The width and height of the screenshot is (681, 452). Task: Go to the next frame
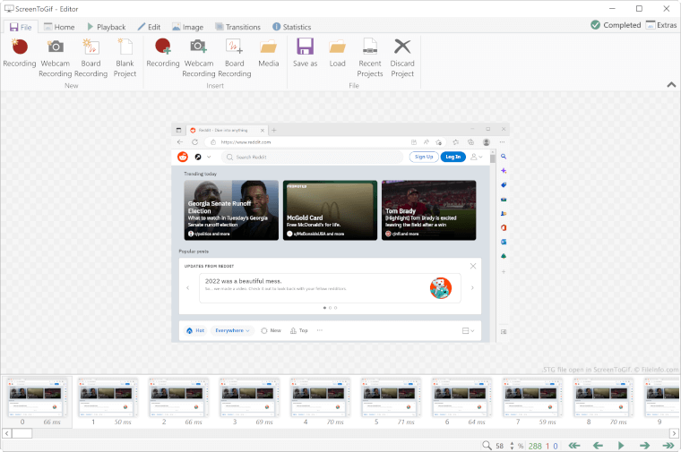(644, 445)
